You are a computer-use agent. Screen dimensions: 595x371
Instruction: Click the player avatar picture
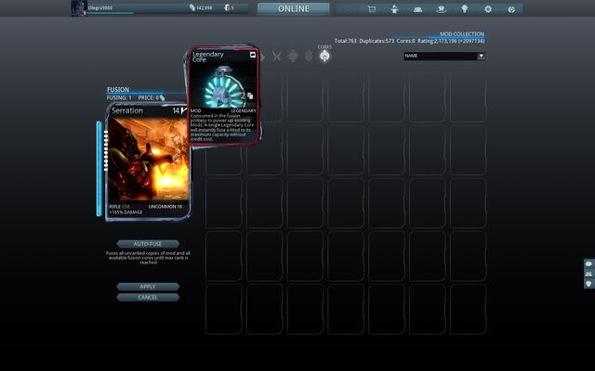[x=79, y=8]
